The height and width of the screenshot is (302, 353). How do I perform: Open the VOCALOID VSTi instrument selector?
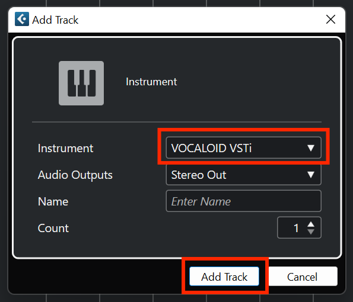click(x=244, y=148)
